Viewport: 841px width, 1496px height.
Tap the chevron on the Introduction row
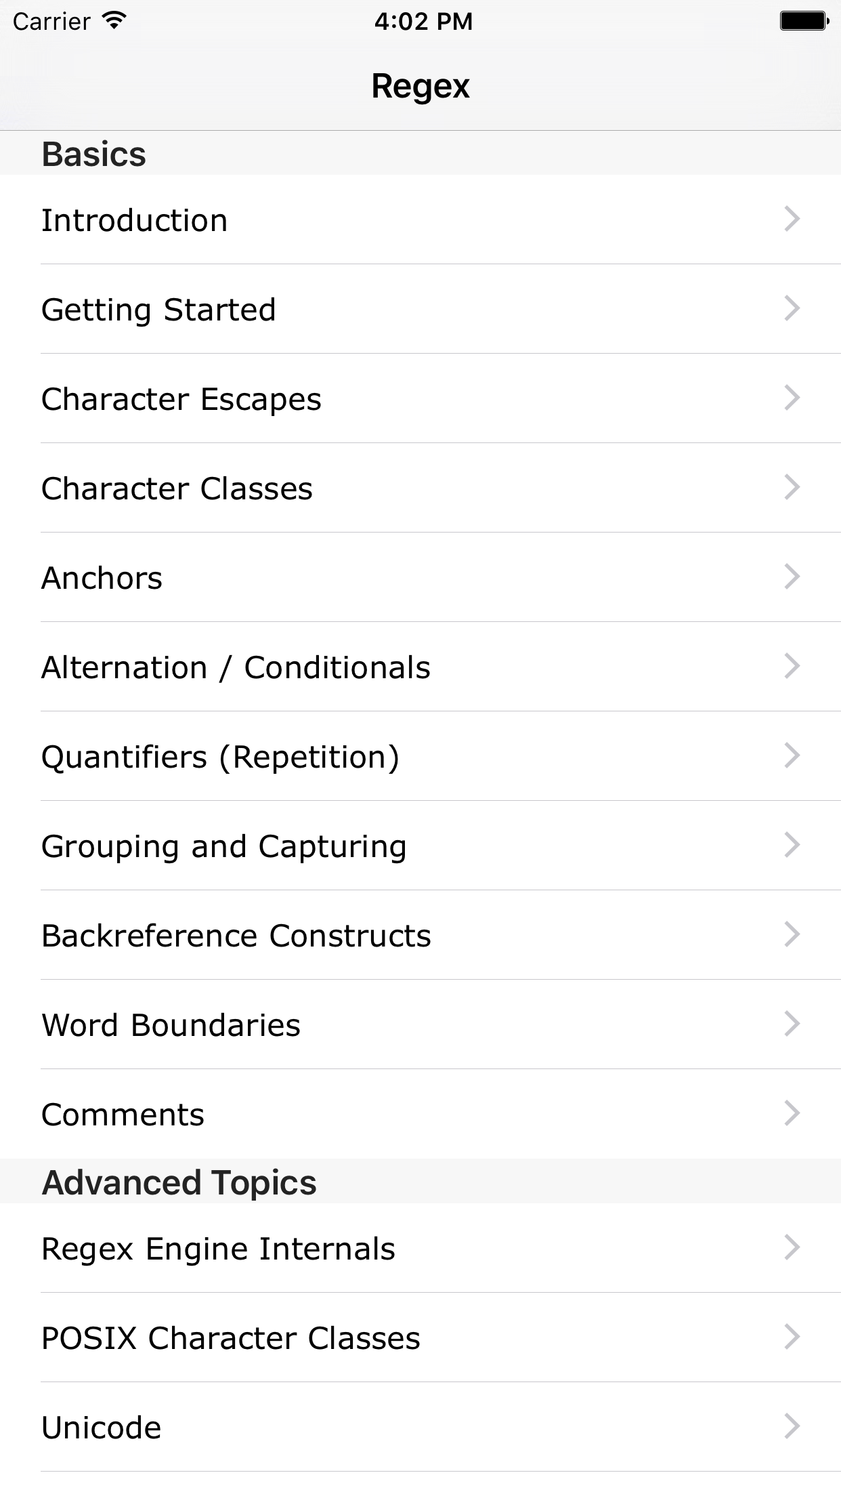tap(792, 219)
